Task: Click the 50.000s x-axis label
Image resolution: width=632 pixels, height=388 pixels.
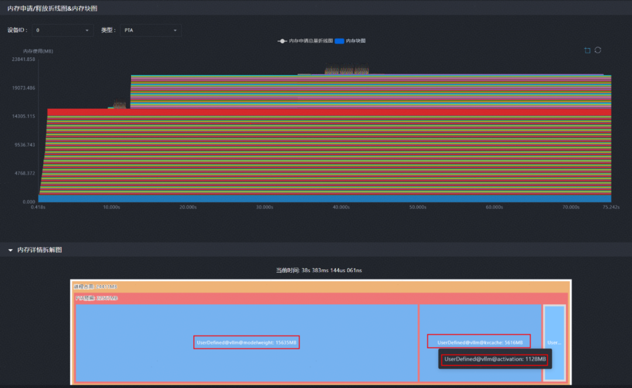Action: coord(418,207)
